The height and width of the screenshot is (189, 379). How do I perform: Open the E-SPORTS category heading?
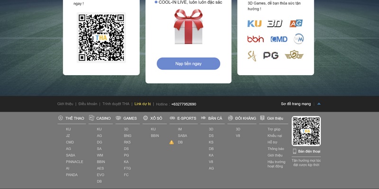187,118
